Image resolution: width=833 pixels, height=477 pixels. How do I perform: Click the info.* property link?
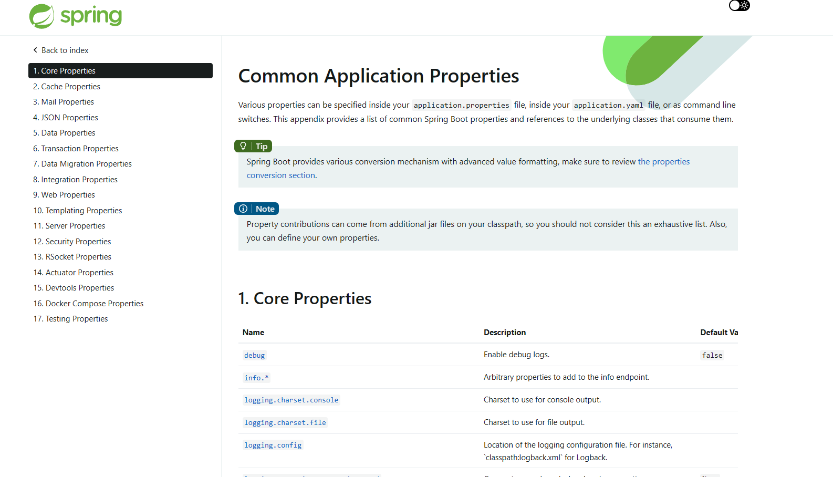click(x=256, y=378)
